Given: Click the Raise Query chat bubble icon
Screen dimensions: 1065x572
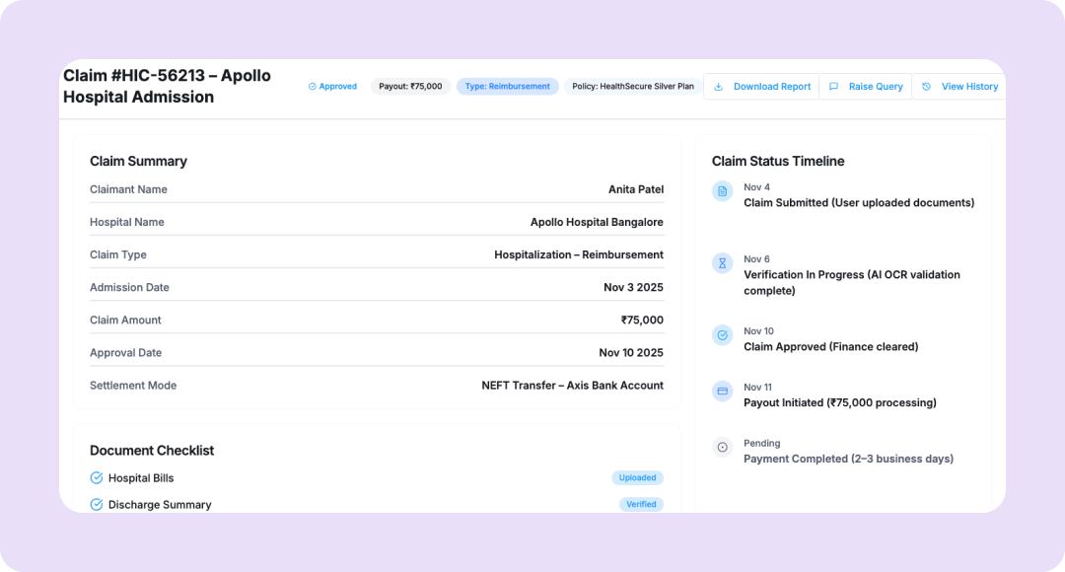Looking at the screenshot, I should [x=833, y=87].
